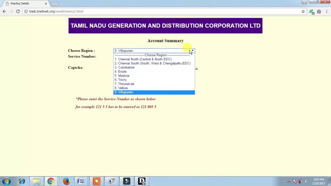Screen dimensions: 331x186
Task: Click the Service Number label
Action: [82, 56]
